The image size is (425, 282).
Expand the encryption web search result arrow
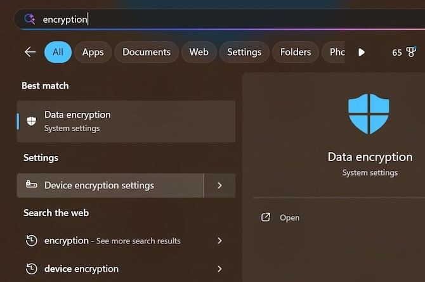pos(220,241)
